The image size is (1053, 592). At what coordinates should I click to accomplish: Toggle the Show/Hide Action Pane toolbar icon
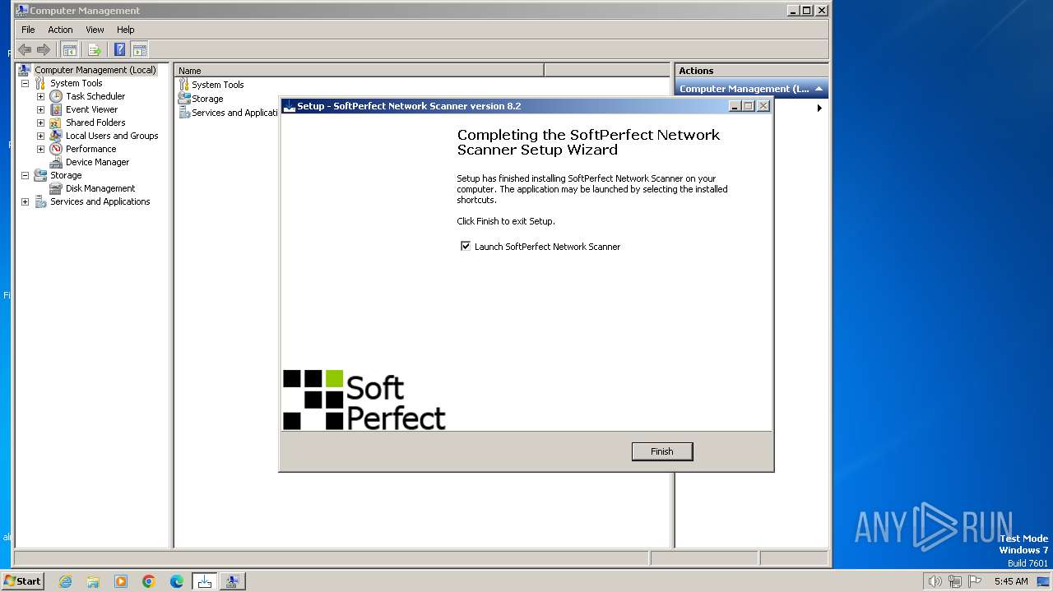tap(140, 49)
